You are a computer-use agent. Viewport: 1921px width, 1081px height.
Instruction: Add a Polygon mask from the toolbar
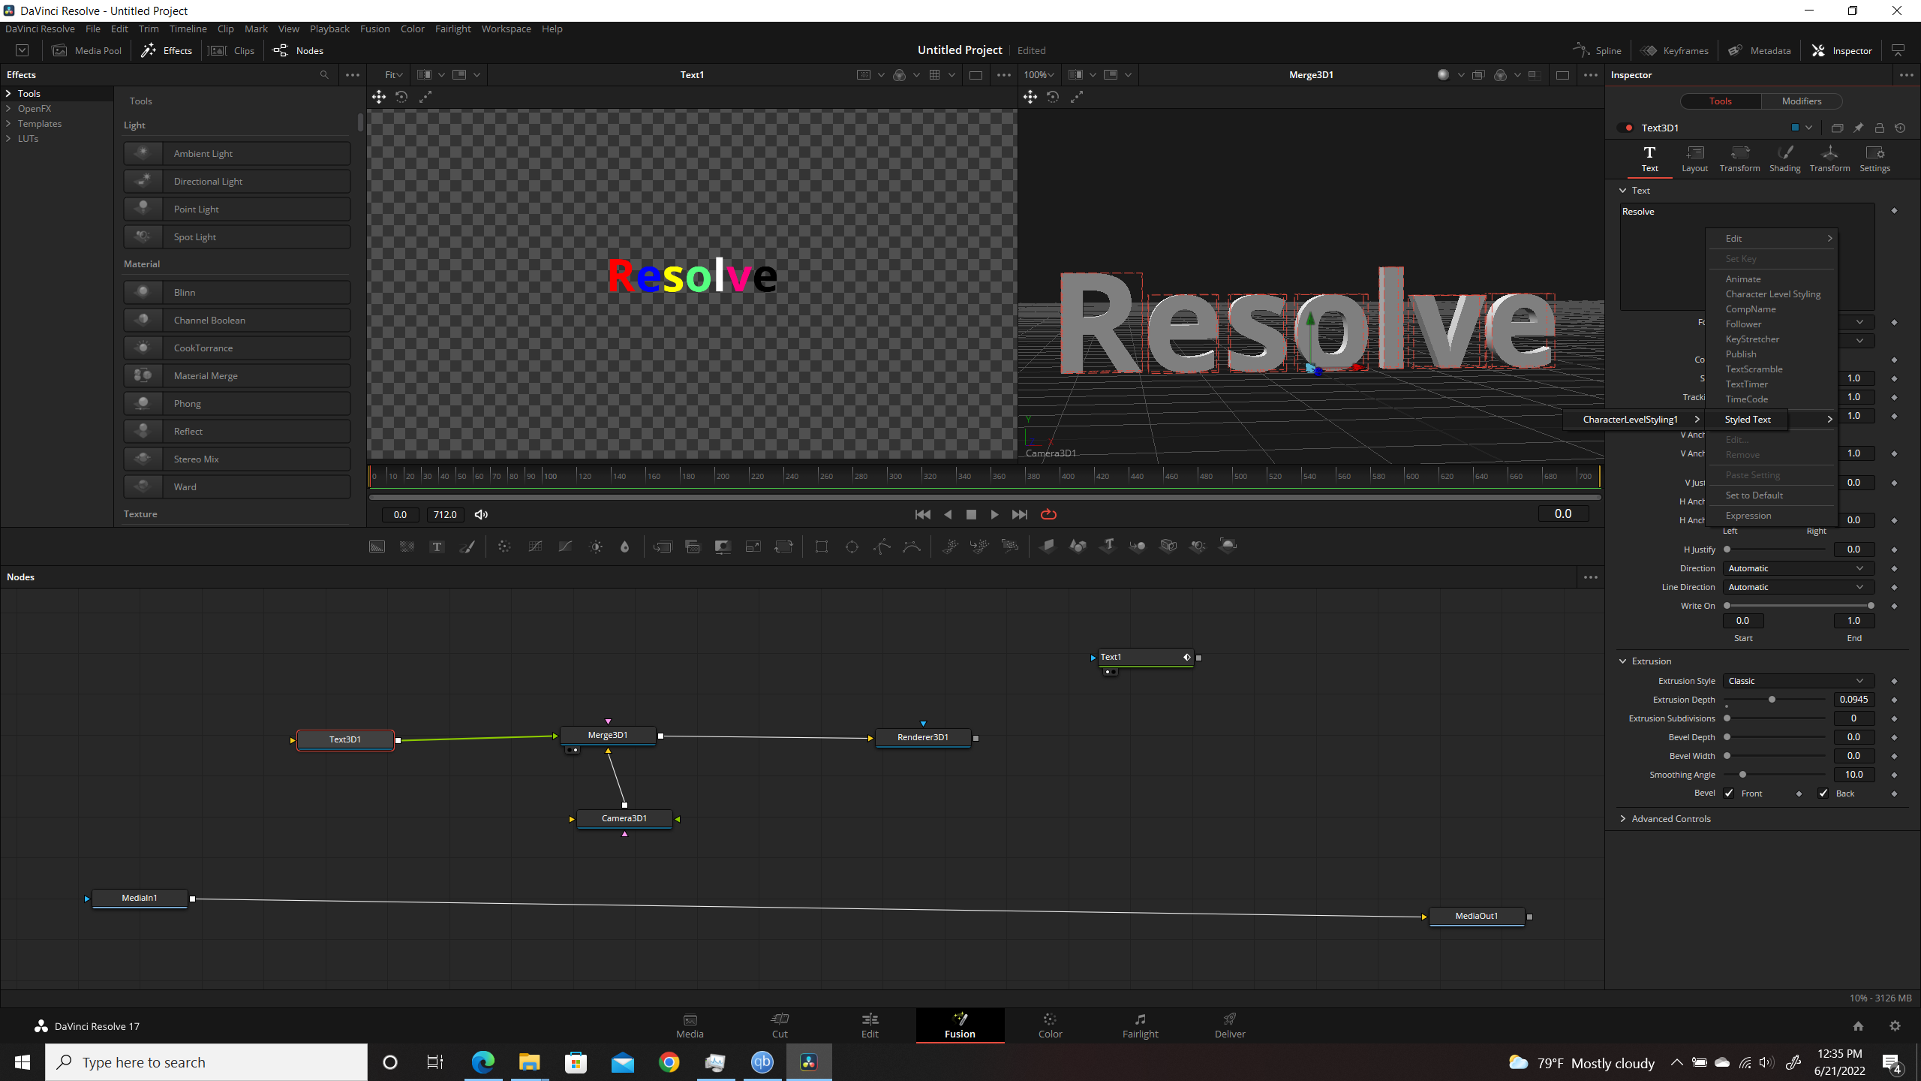[x=882, y=547]
